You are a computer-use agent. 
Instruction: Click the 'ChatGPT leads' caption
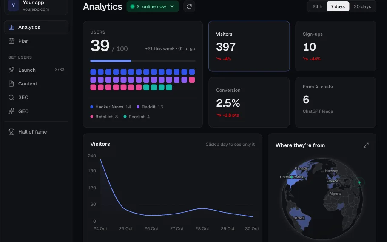point(318,111)
